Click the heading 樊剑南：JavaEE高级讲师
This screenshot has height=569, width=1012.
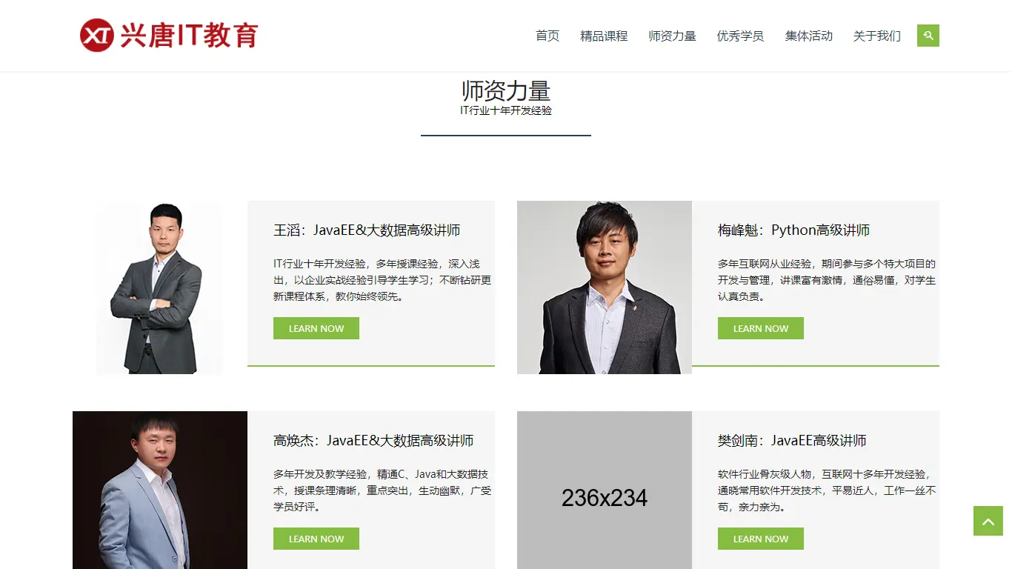(792, 441)
